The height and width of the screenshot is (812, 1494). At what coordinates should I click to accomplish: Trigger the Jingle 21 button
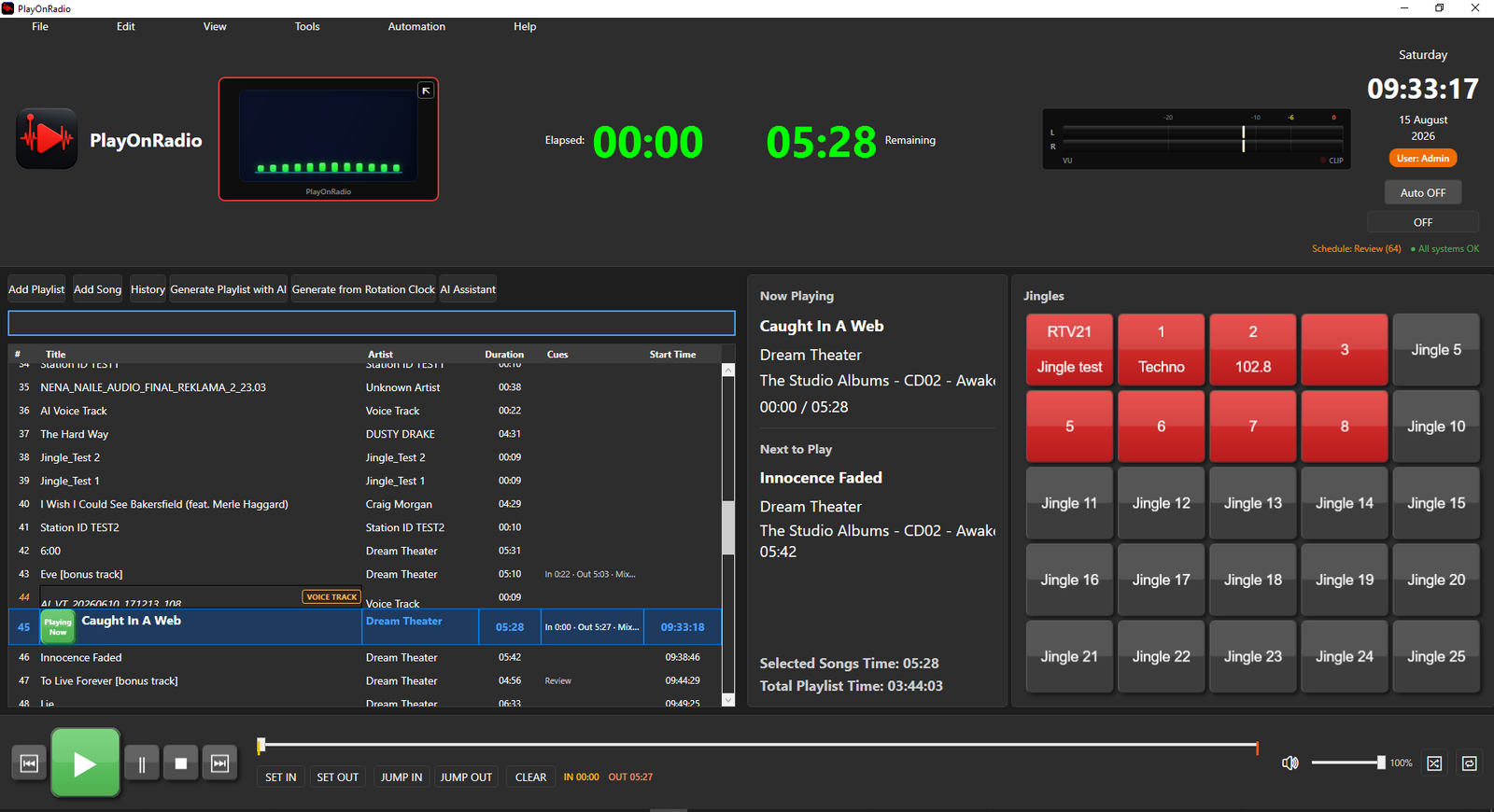(1069, 656)
